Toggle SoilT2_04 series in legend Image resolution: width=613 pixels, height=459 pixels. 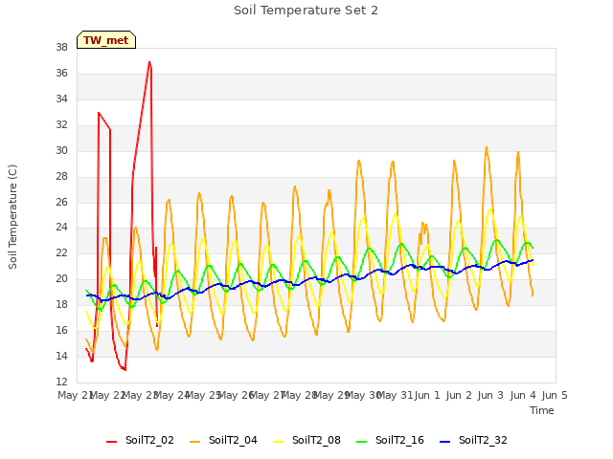pyautogui.click(x=223, y=441)
